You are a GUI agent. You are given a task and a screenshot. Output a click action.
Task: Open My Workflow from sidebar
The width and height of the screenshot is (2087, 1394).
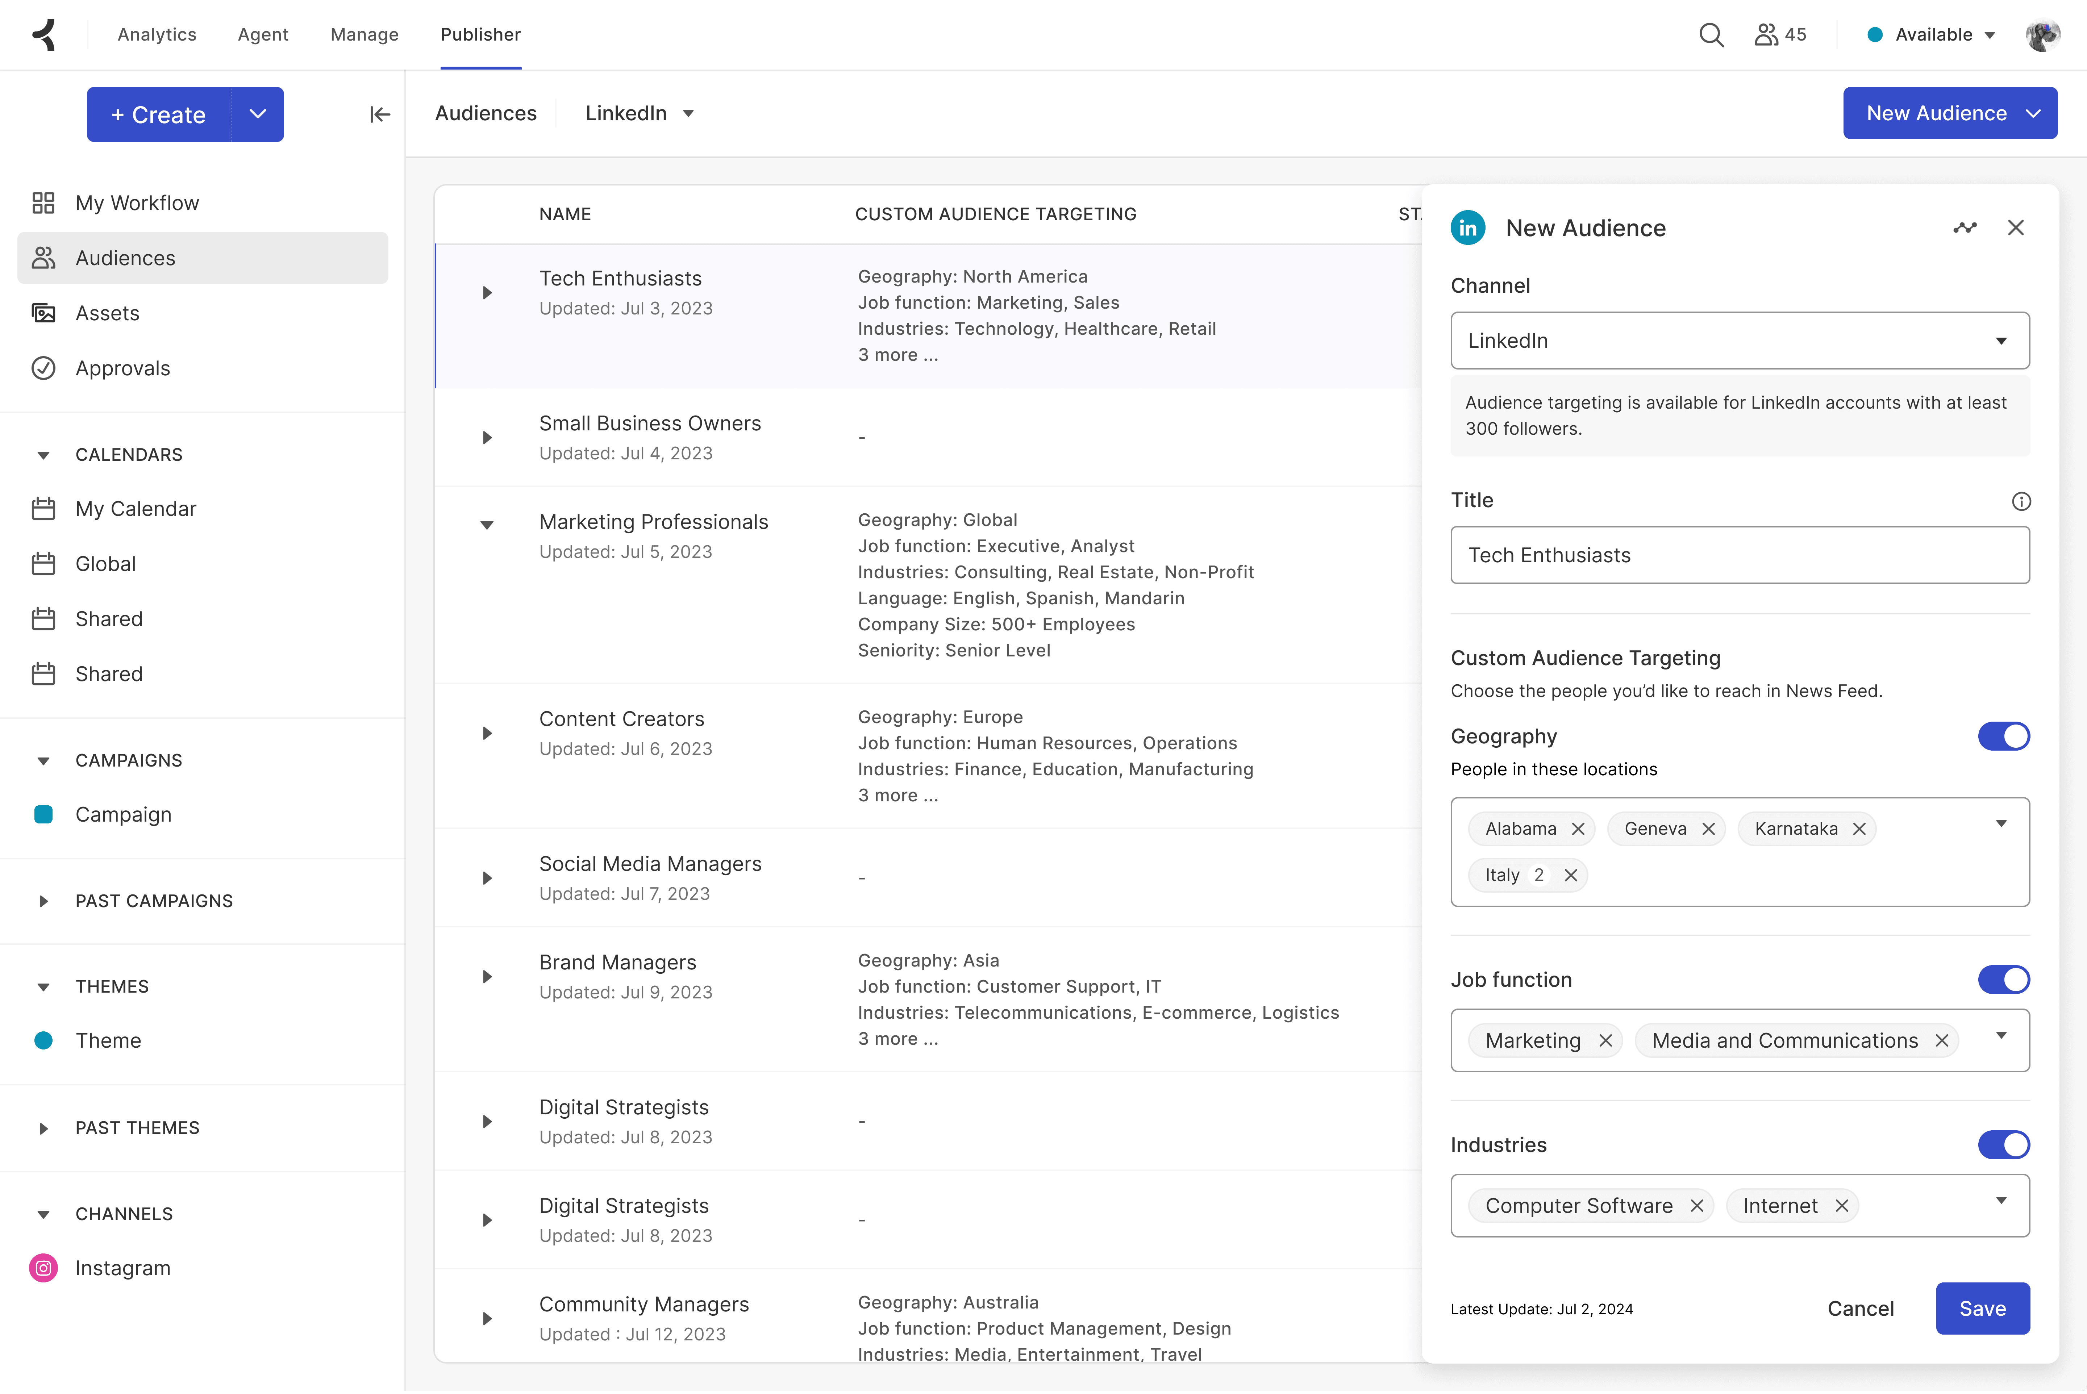pyautogui.click(x=137, y=203)
